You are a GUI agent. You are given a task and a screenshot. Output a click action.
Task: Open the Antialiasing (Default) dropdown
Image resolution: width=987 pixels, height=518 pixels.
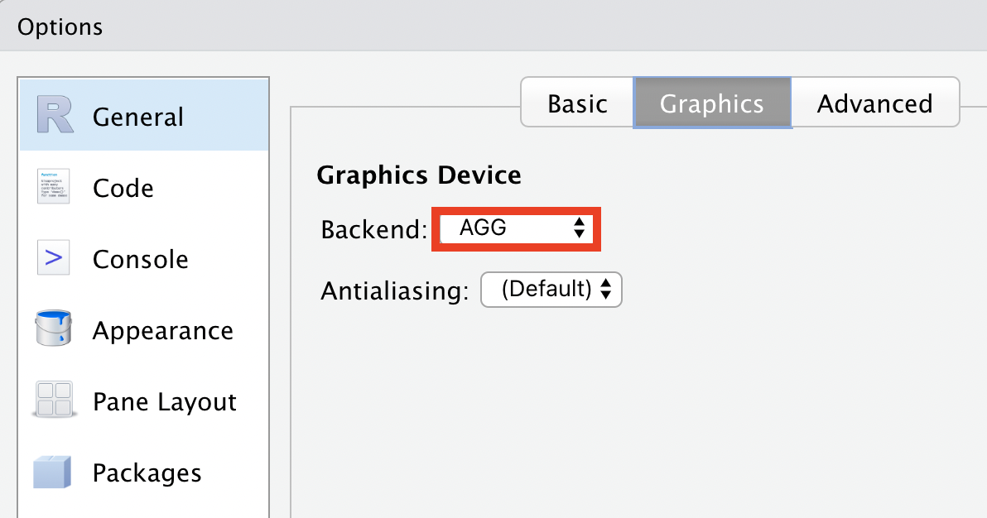(551, 290)
